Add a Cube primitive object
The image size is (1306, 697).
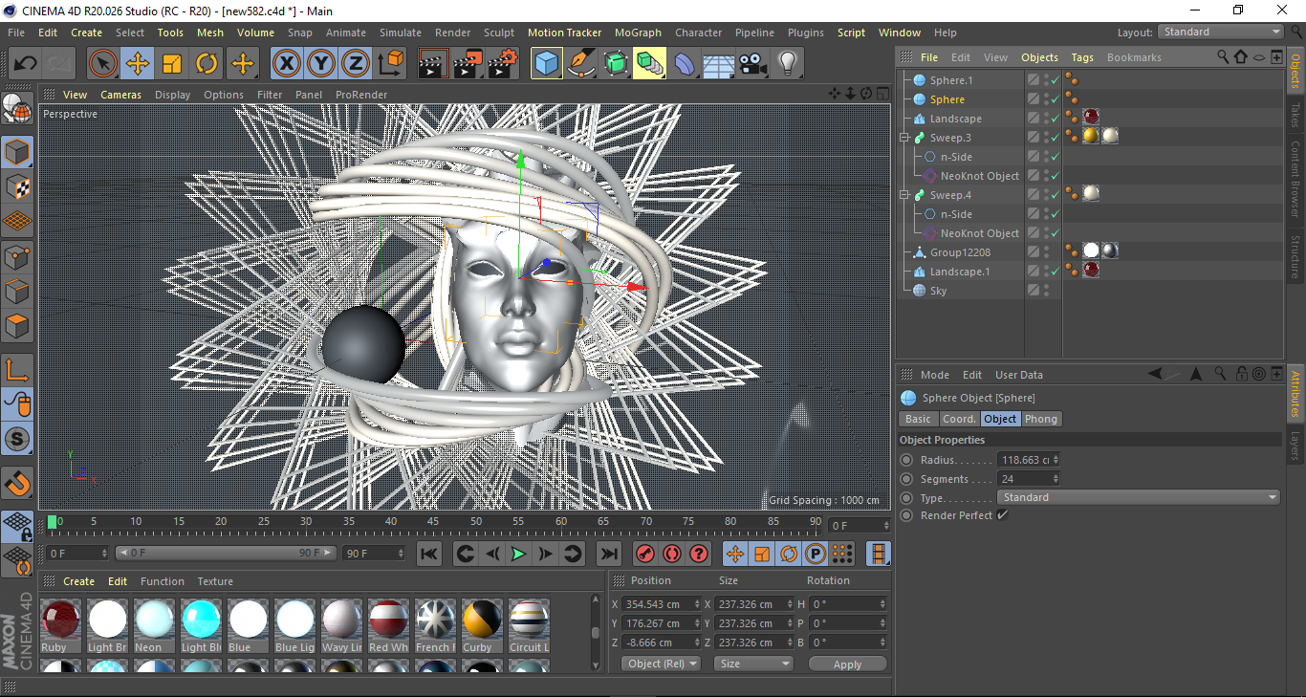pyautogui.click(x=547, y=64)
